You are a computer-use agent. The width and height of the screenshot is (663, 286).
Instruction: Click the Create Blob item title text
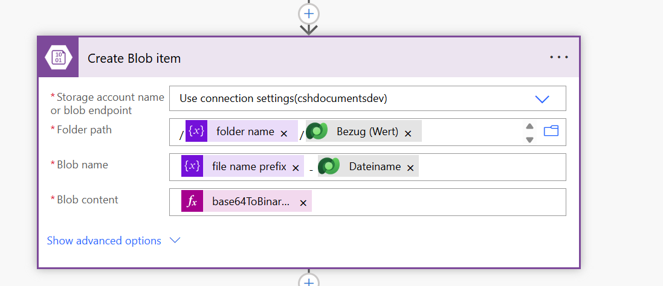pyautogui.click(x=134, y=59)
